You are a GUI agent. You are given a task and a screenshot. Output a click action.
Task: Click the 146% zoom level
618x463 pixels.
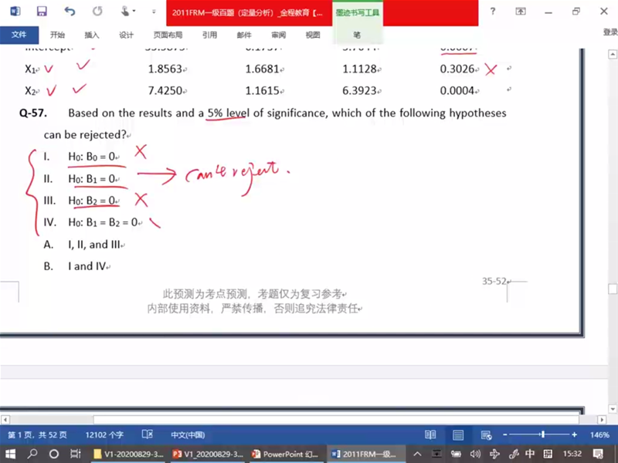click(599, 435)
